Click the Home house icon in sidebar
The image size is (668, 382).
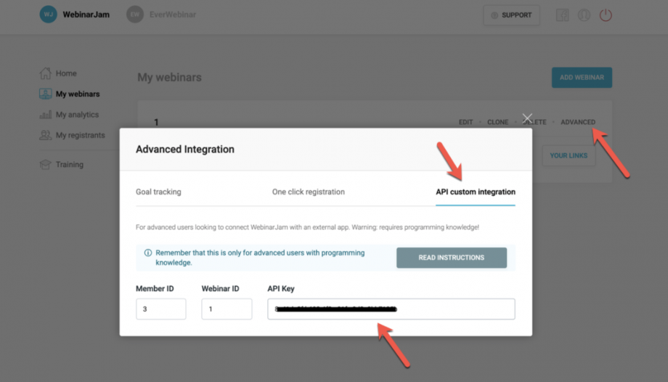tap(45, 73)
